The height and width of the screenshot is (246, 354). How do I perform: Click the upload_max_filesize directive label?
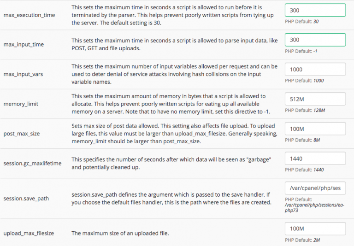point(29,233)
